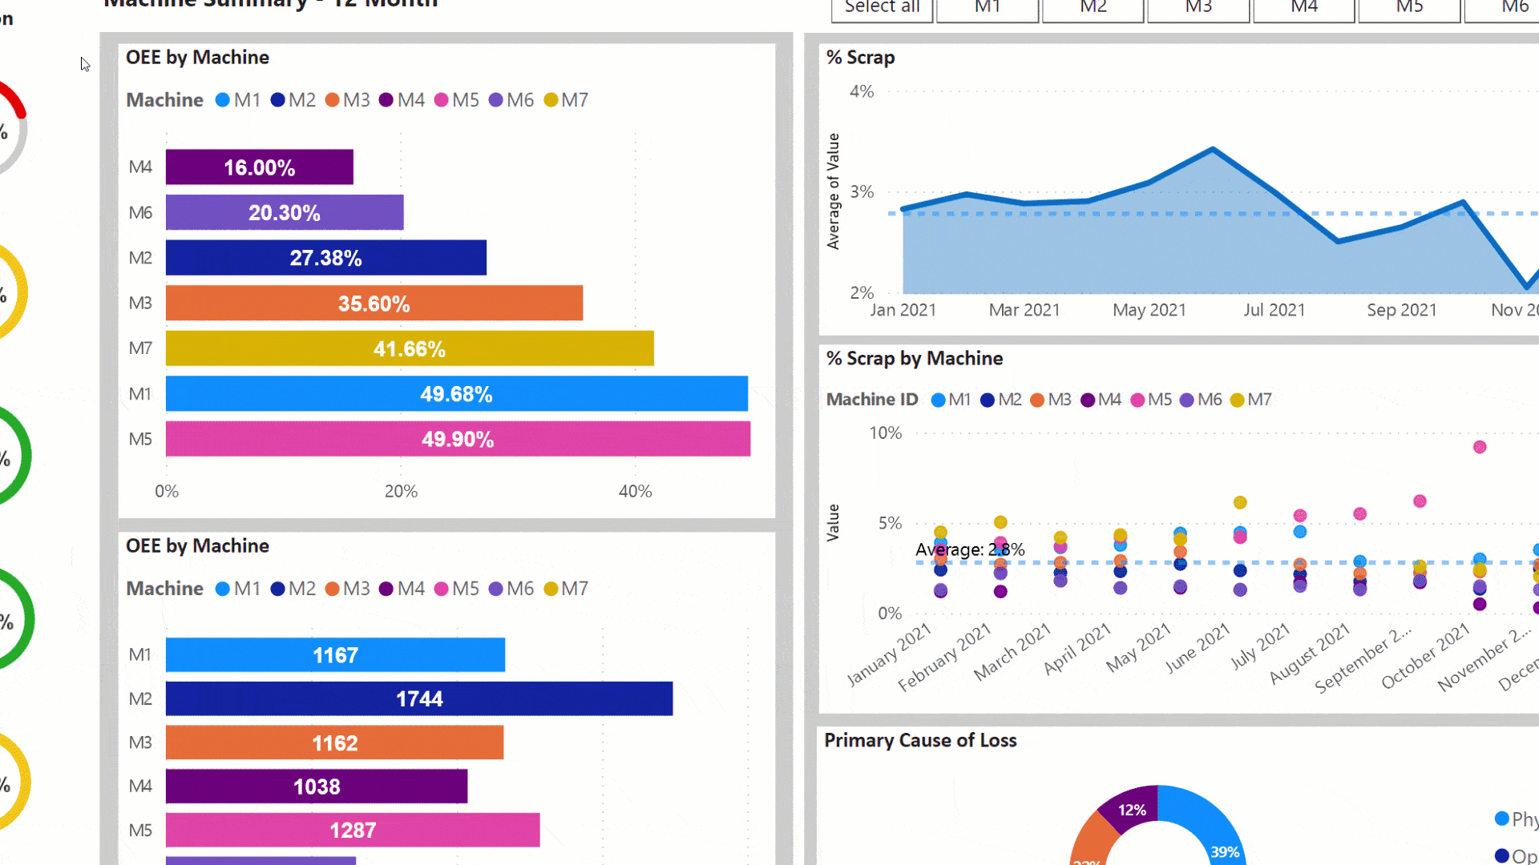The width and height of the screenshot is (1539, 865).
Task: Select the M2 27.38% OEE bar
Action: (x=326, y=258)
